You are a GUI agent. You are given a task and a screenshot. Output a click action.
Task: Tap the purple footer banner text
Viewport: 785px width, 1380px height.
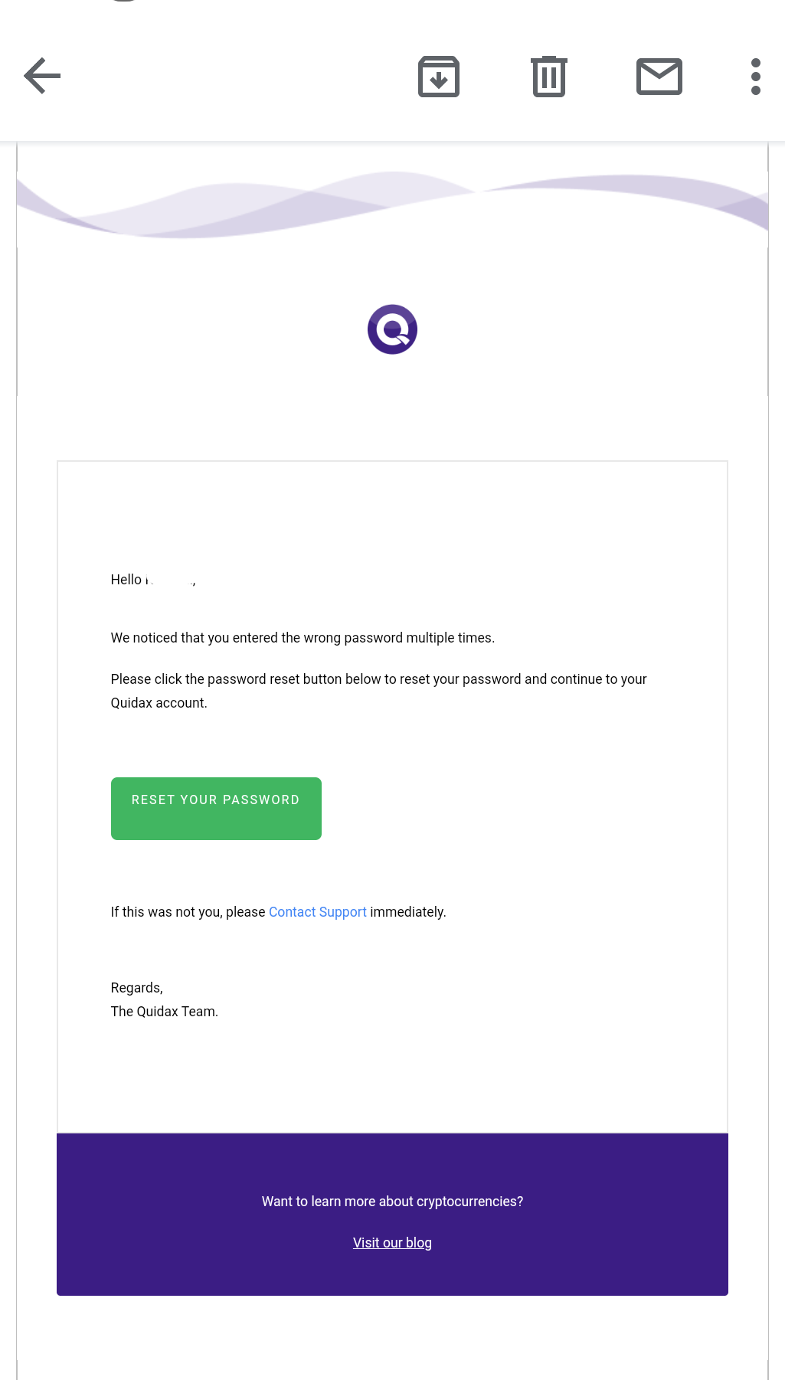tap(392, 1202)
